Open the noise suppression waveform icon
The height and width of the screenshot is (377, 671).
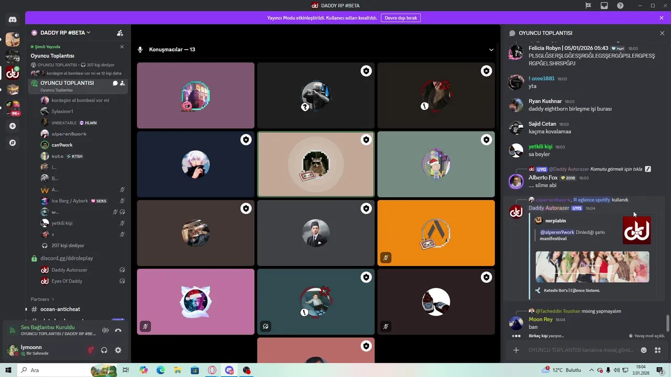tap(105, 330)
